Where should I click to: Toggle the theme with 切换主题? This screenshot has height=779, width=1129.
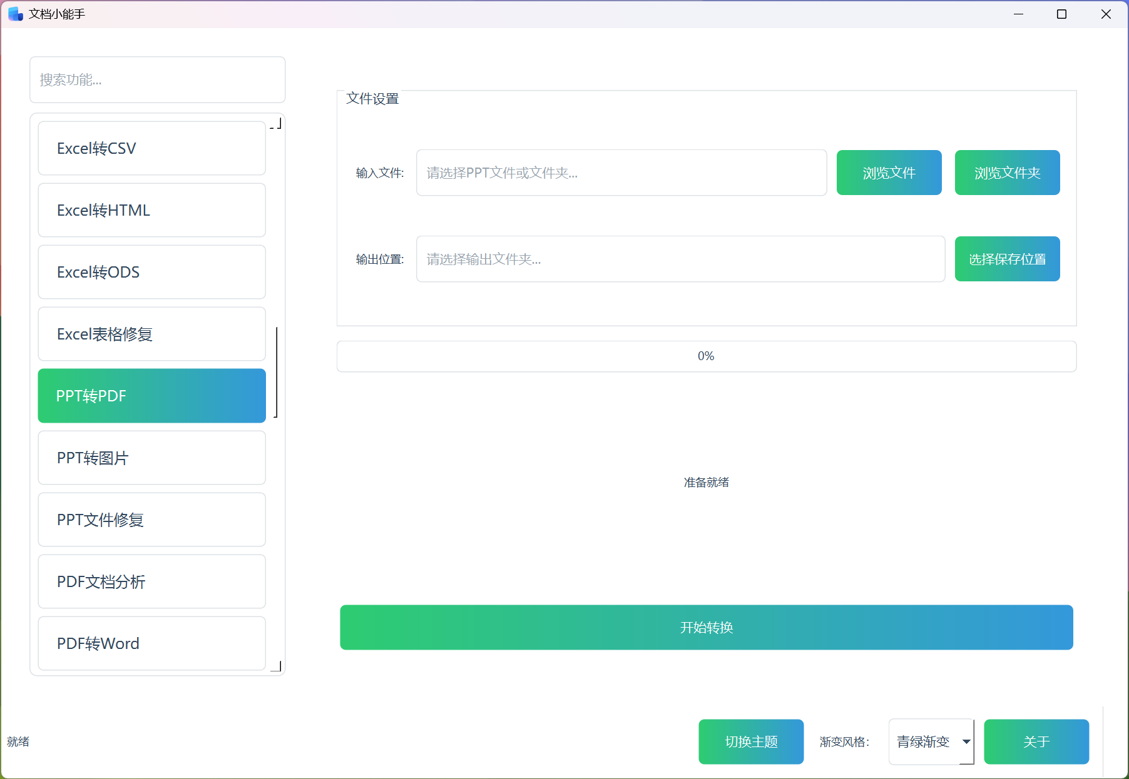pyautogui.click(x=751, y=741)
